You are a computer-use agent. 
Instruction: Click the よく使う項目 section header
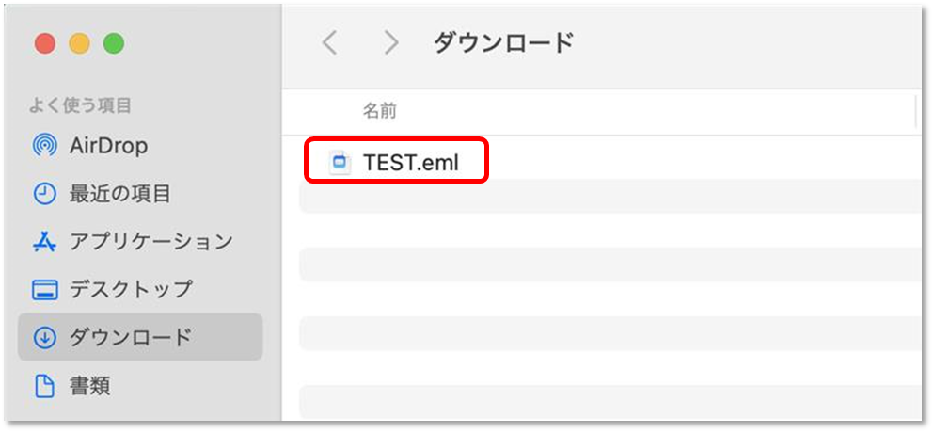point(80,105)
